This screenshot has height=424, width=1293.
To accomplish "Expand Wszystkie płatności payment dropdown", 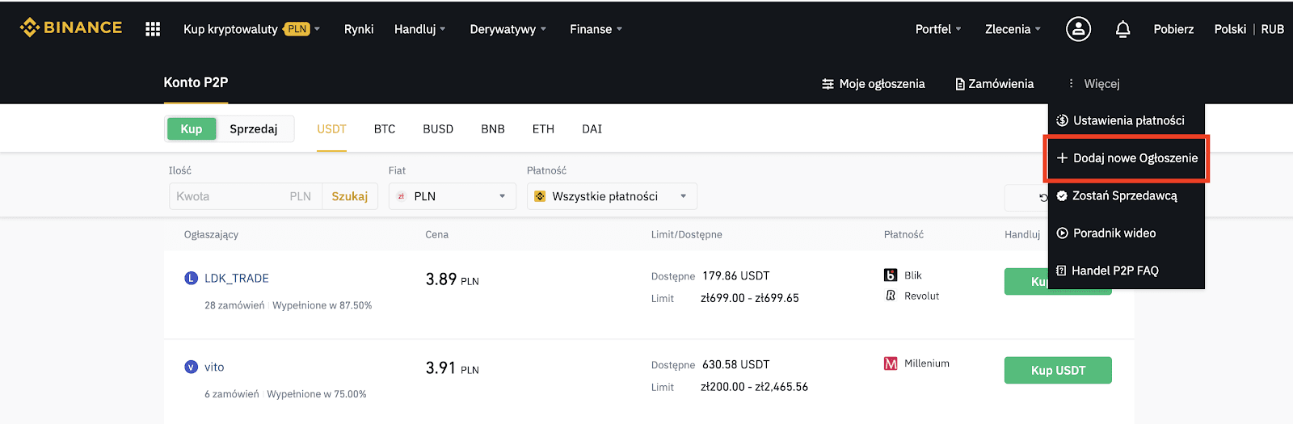I will tap(612, 196).
